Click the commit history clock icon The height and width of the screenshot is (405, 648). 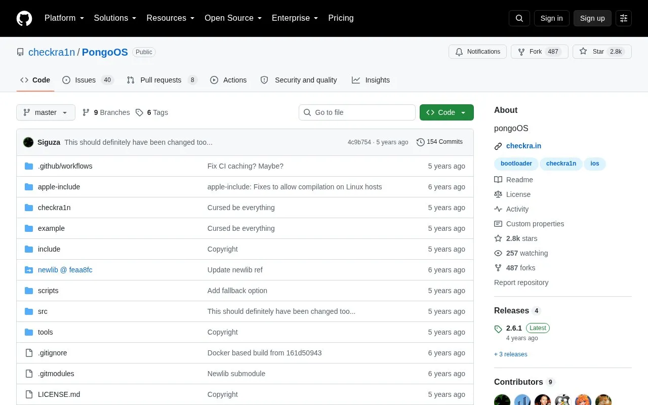coord(420,142)
